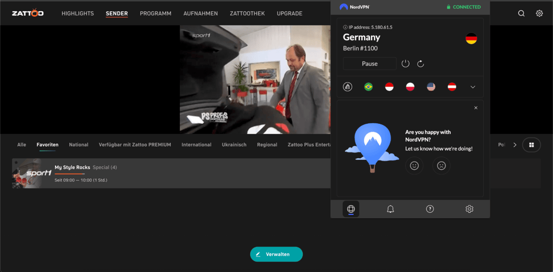
Task: Select Verfügbar mit Zattoo PREMIUM tab
Action: 135,145
